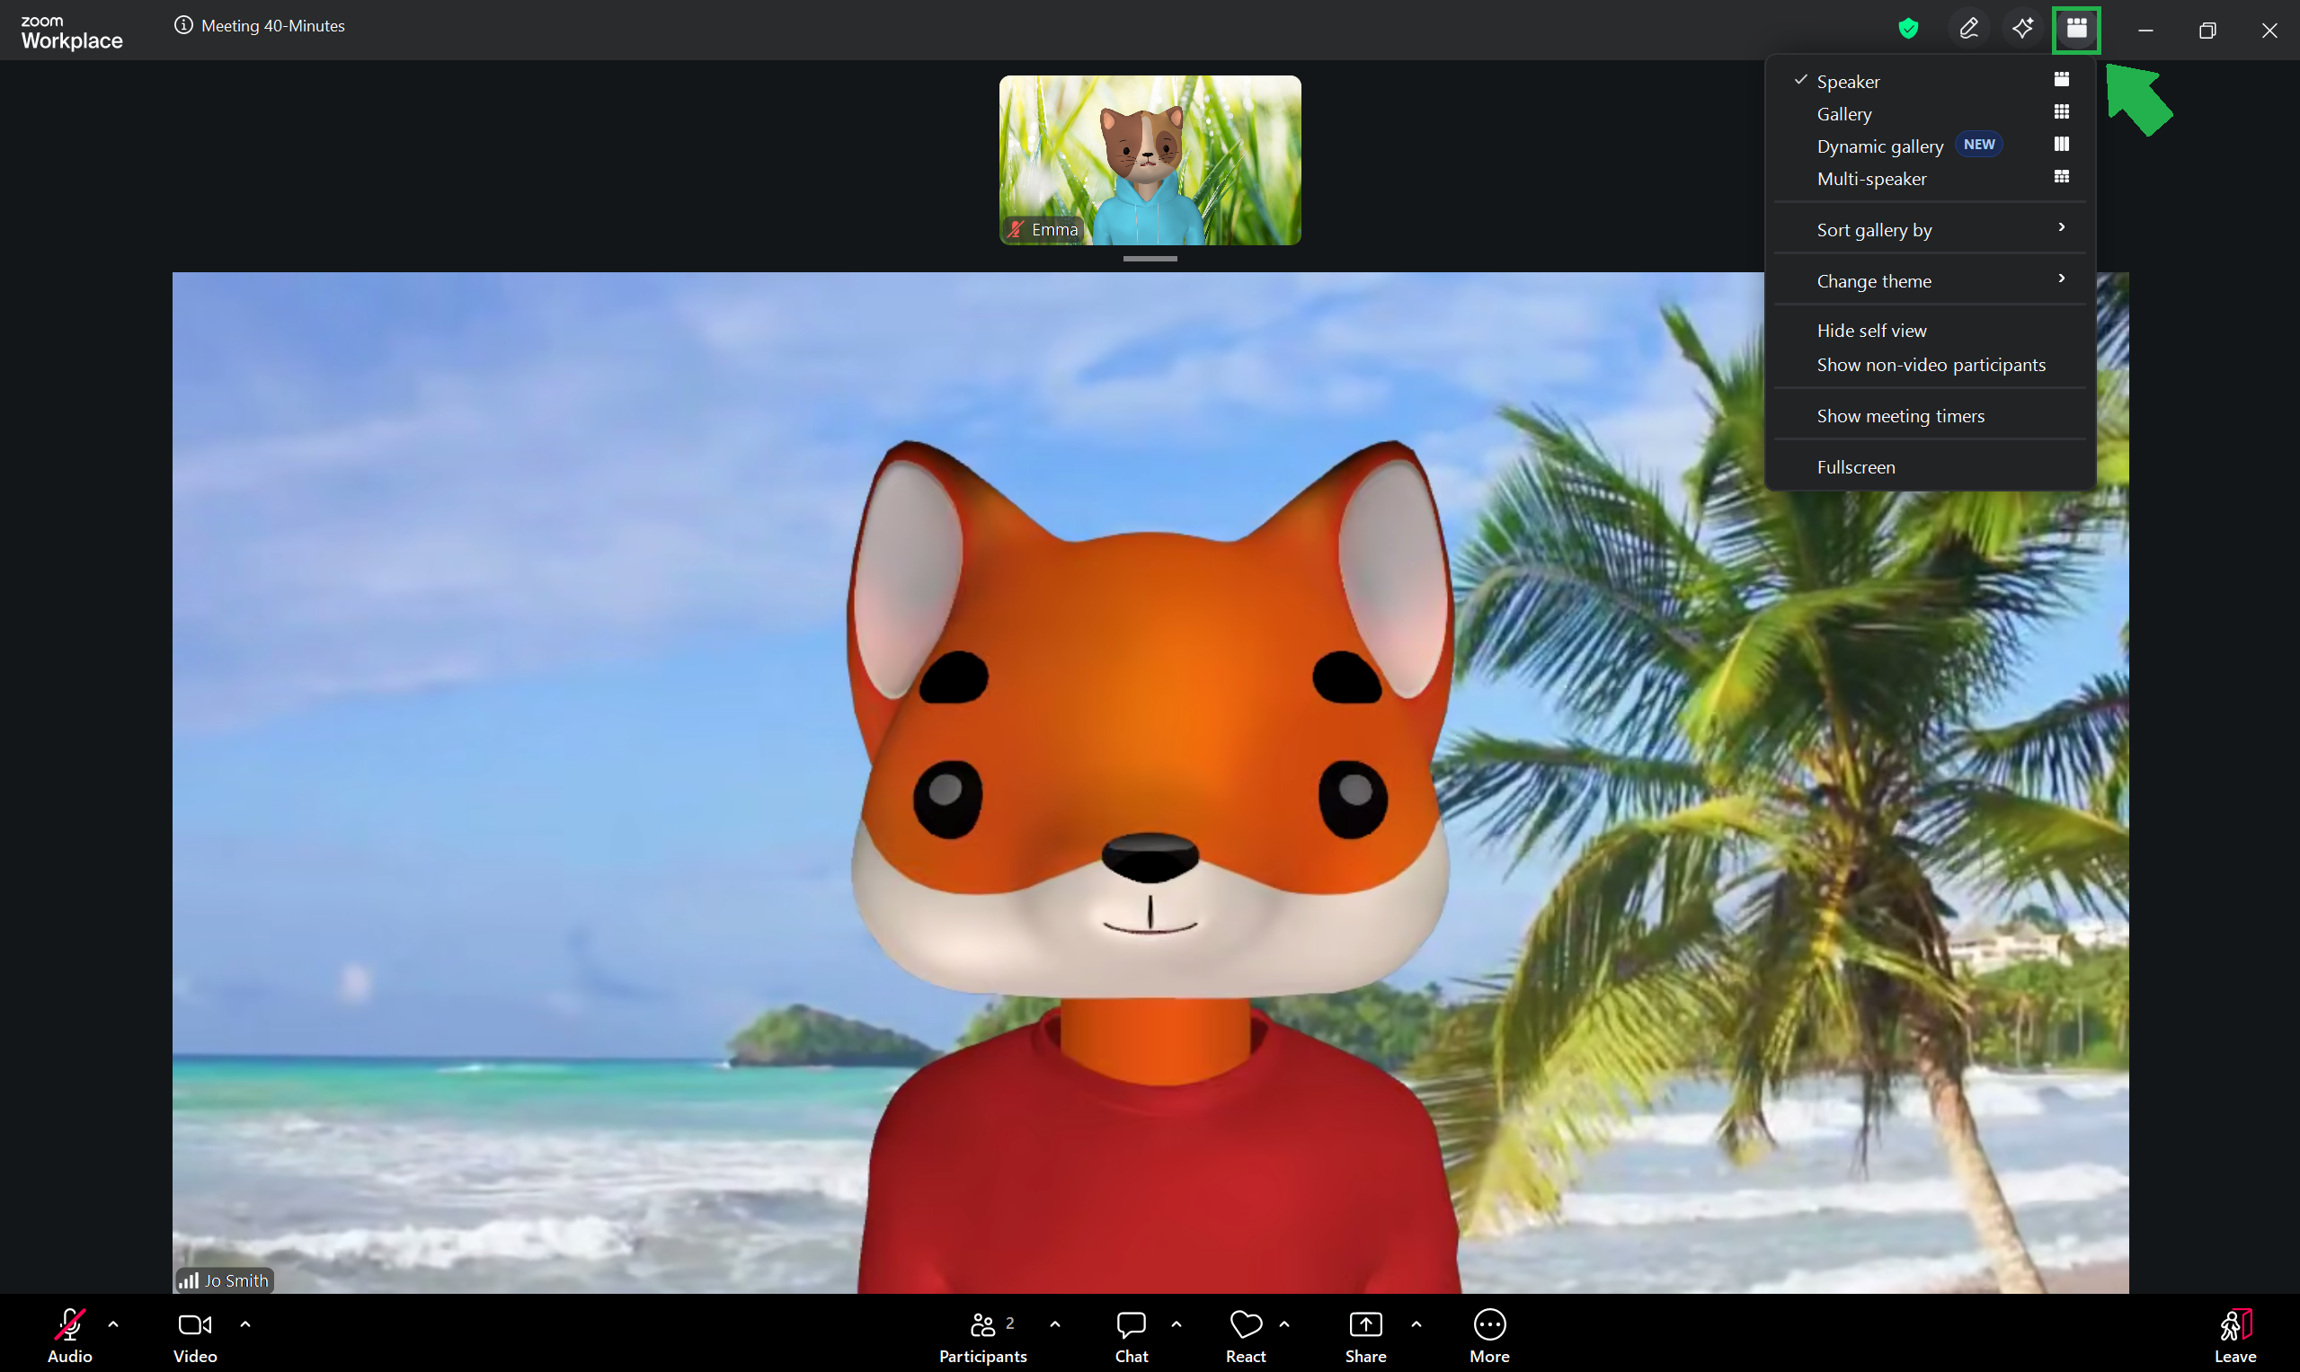The width and height of the screenshot is (2300, 1372).
Task: Open the Change theme submenu
Action: pos(1930,280)
